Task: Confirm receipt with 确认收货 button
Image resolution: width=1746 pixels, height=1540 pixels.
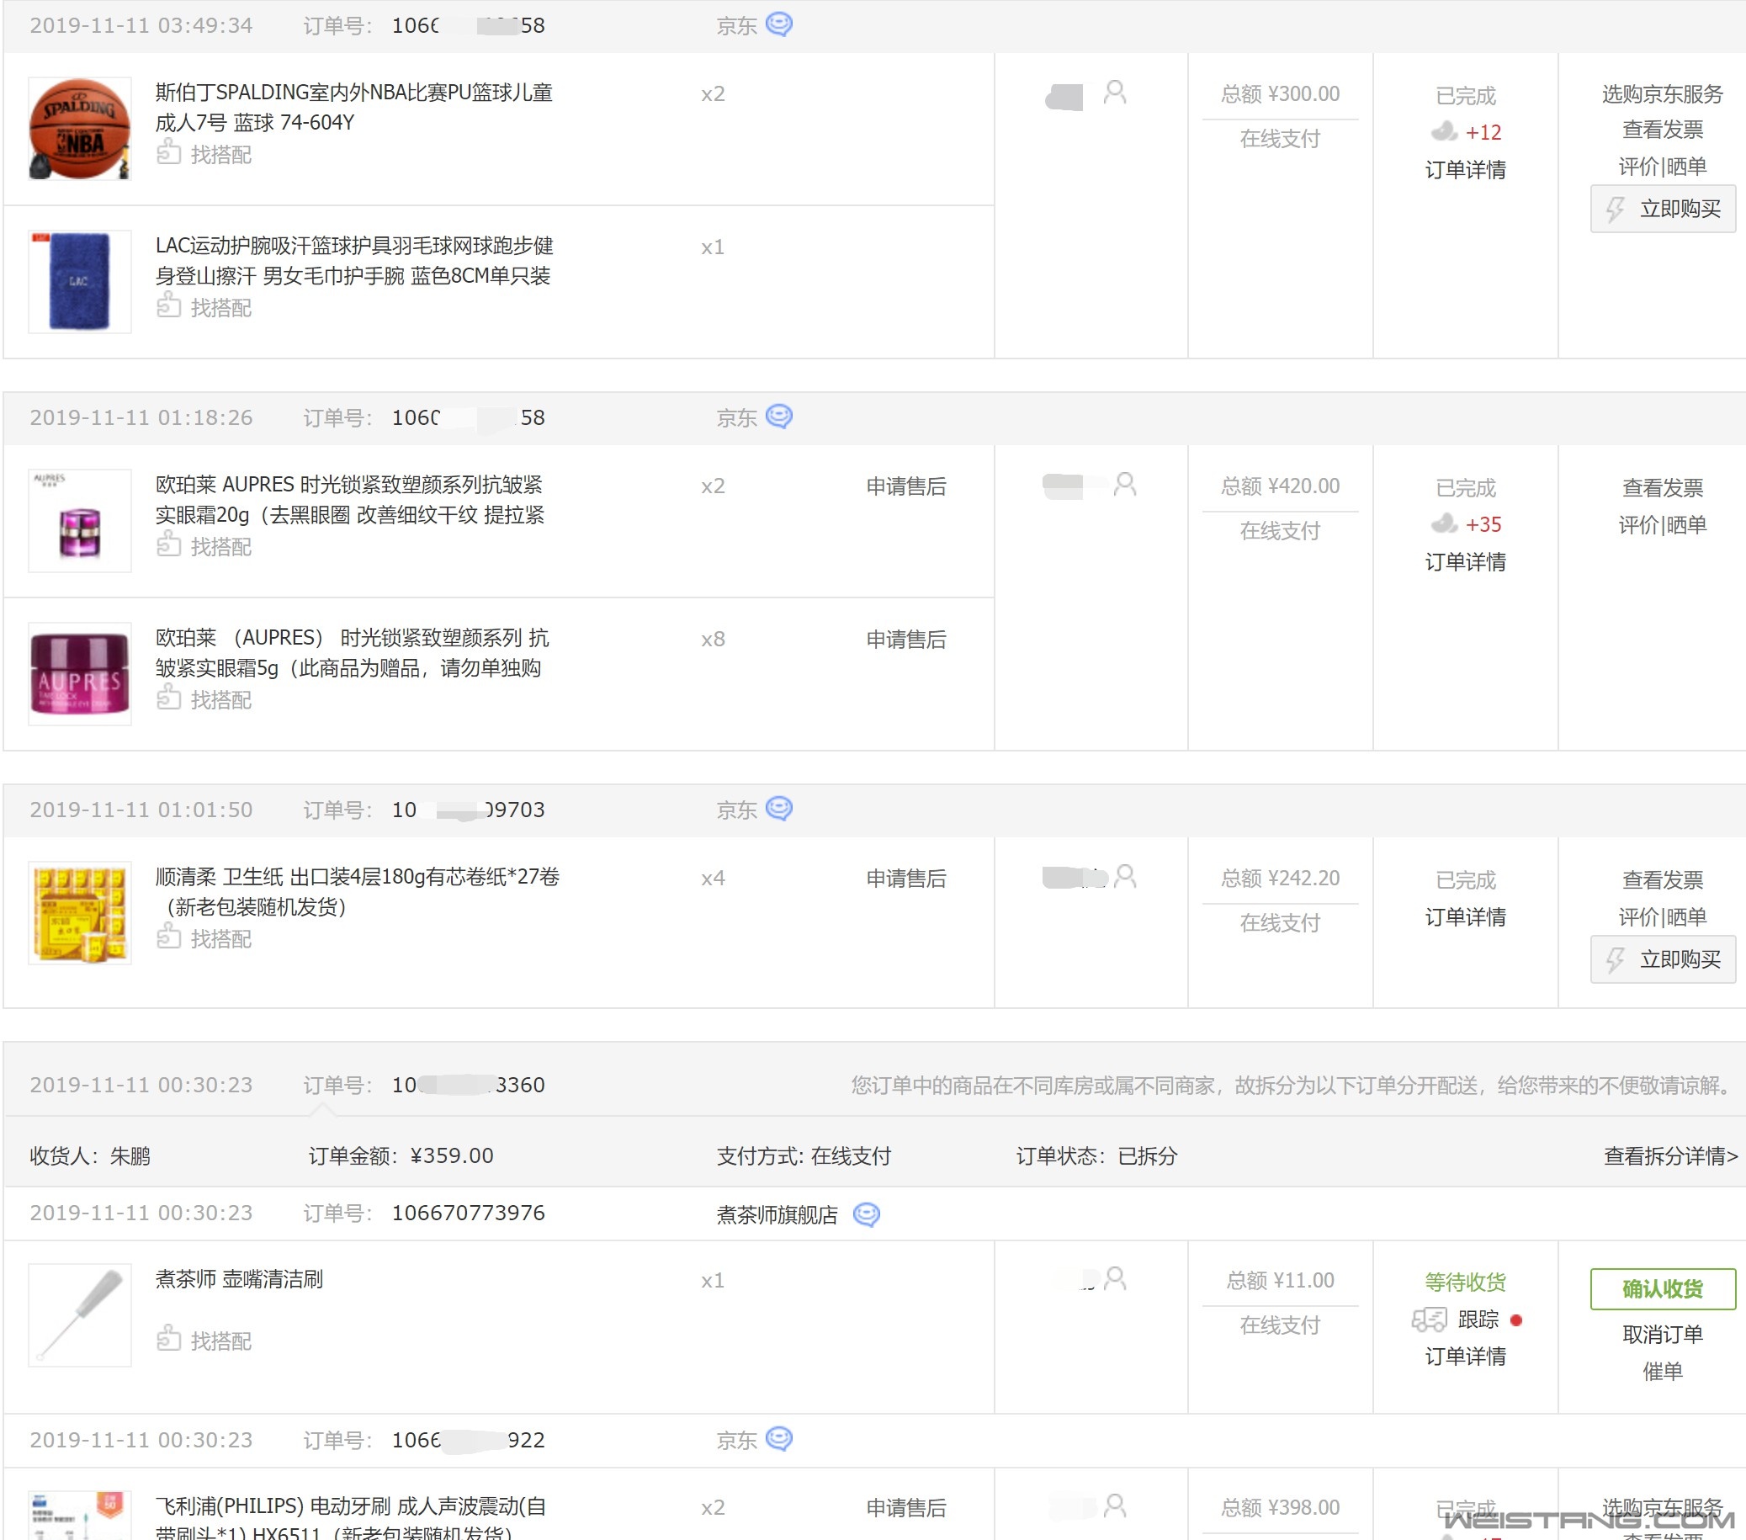Action: 1663,1288
